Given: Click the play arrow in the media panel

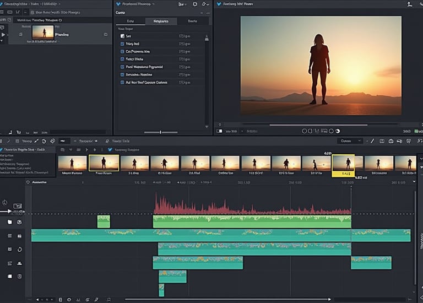Looking at the screenshot, I should (3, 34).
